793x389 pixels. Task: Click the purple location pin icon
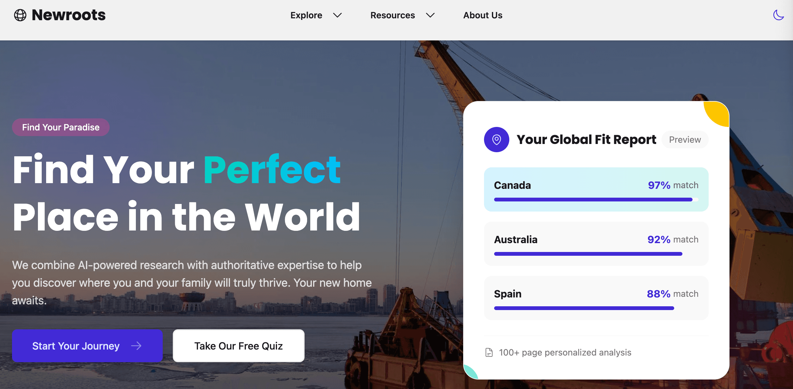point(496,140)
